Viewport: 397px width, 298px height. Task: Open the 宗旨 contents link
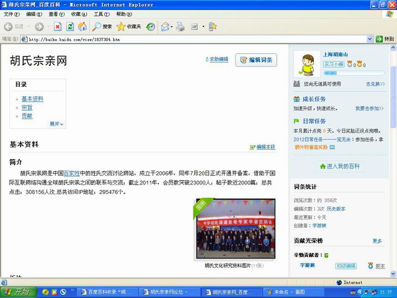[27, 107]
